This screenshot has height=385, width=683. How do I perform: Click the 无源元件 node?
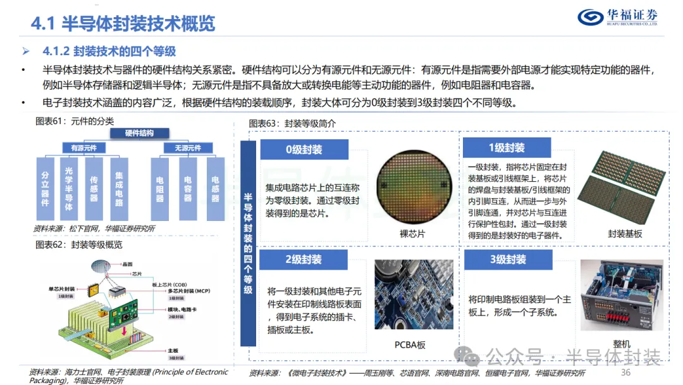(188, 148)
